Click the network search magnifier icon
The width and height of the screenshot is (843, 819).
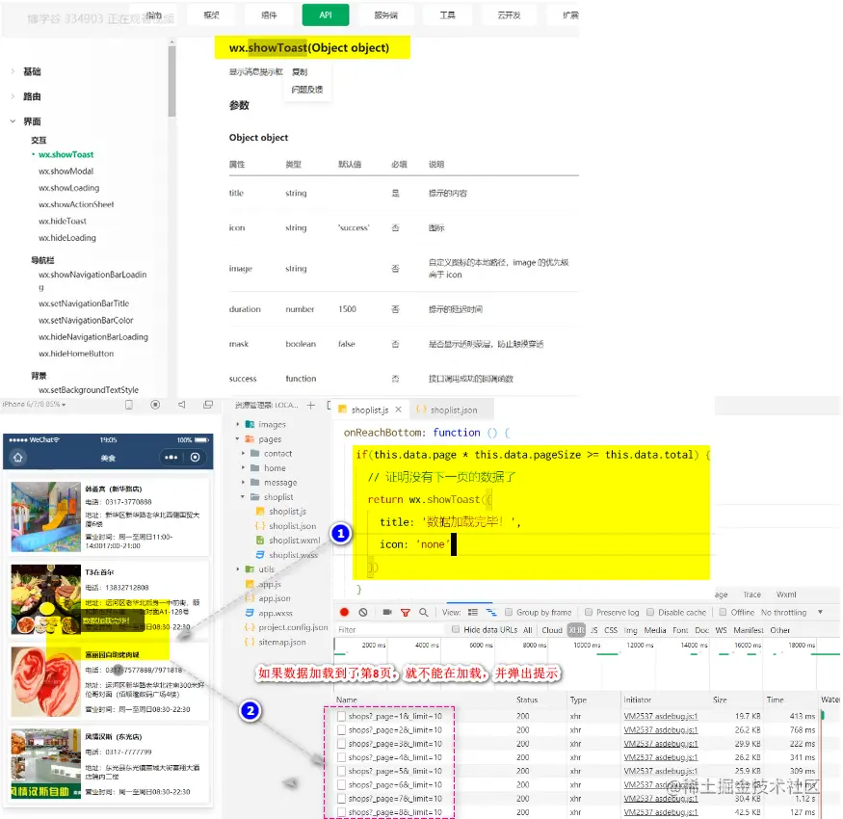(x=424, y=612)
